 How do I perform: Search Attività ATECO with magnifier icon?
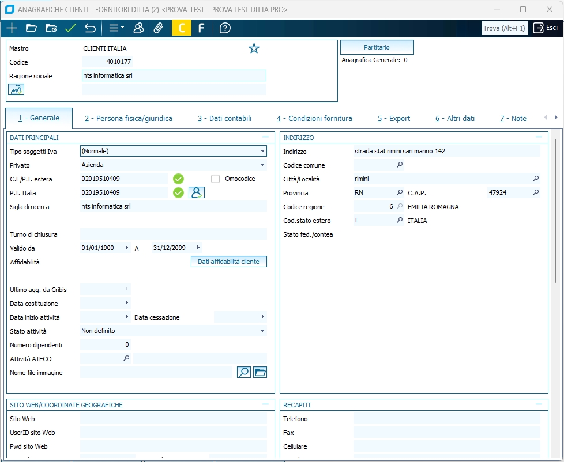(126, 359)
